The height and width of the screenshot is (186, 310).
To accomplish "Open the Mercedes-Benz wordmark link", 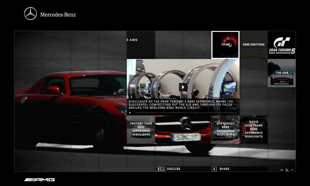I will [x=58, y=14].
